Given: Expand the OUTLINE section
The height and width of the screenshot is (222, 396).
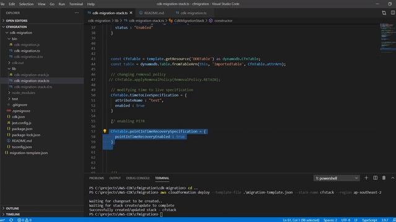Looking at the screenshot, I should 12,208.
